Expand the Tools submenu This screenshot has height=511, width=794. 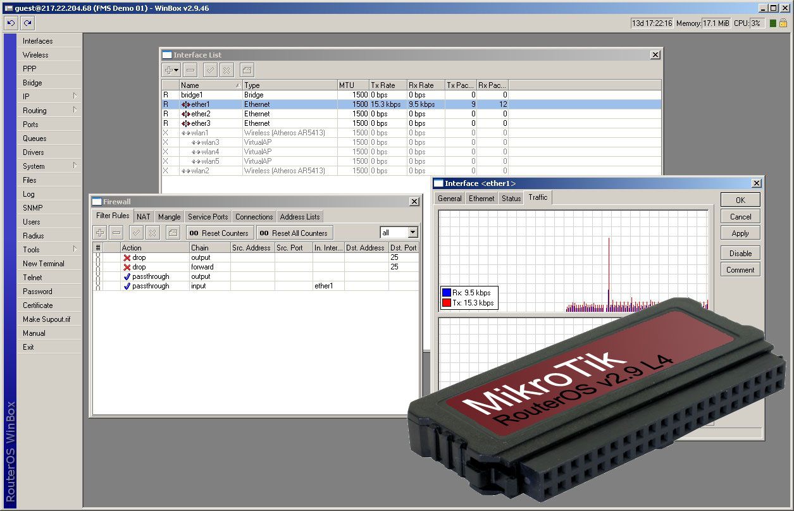point(75,249)
